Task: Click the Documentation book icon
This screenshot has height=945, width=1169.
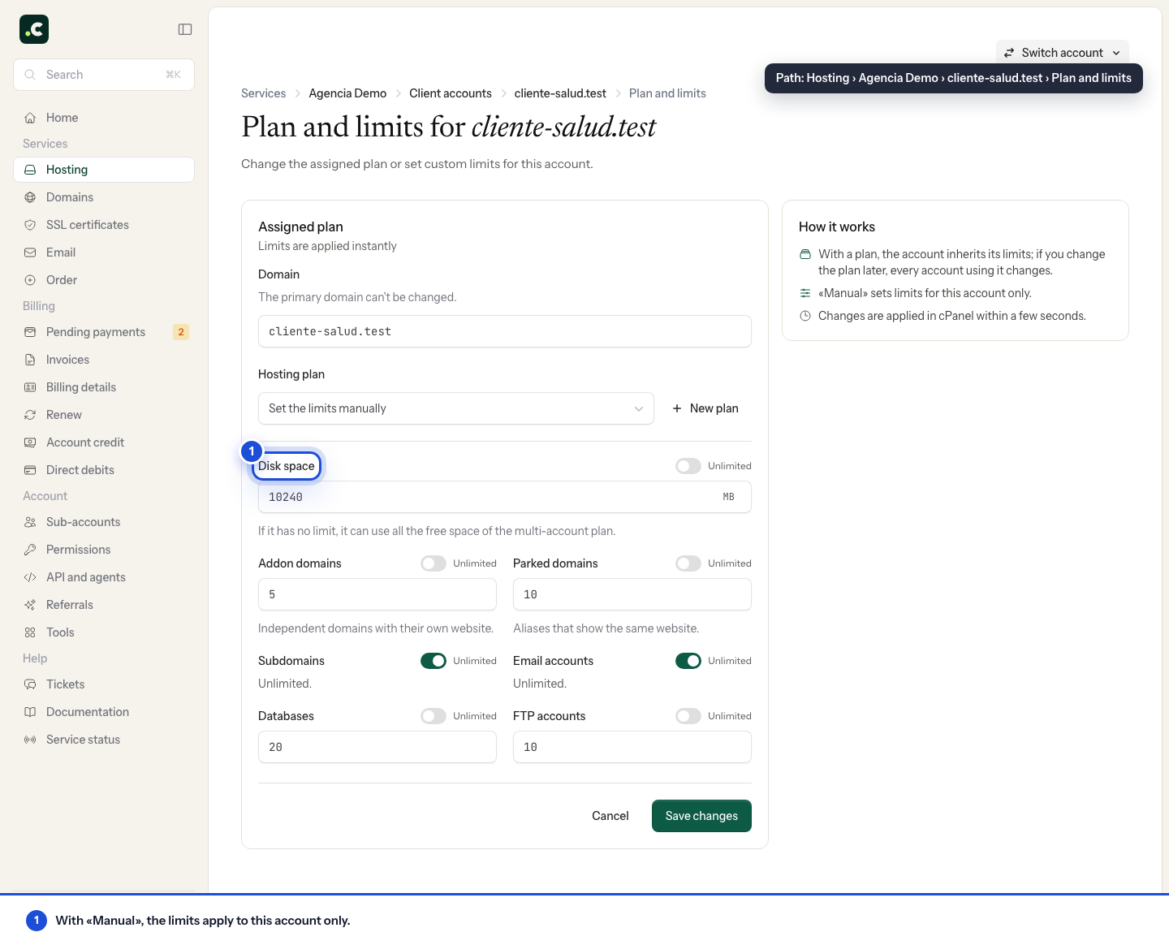Action: (x=30, y=712)
